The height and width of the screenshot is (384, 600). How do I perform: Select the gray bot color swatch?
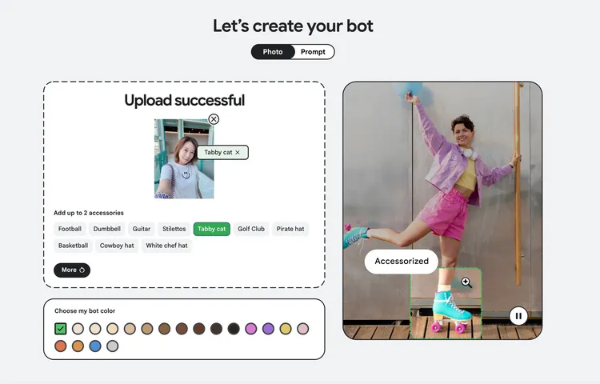tap(113, 346)
